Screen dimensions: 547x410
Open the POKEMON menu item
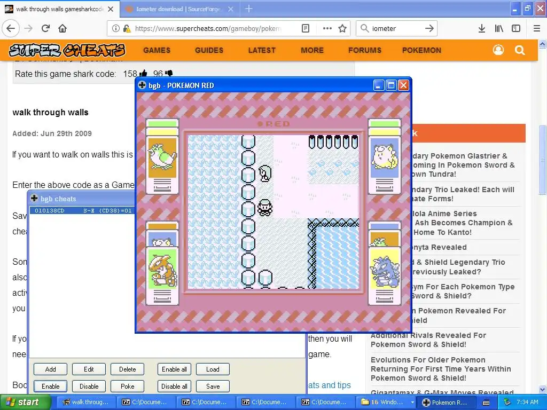click(x=421, y=50)
